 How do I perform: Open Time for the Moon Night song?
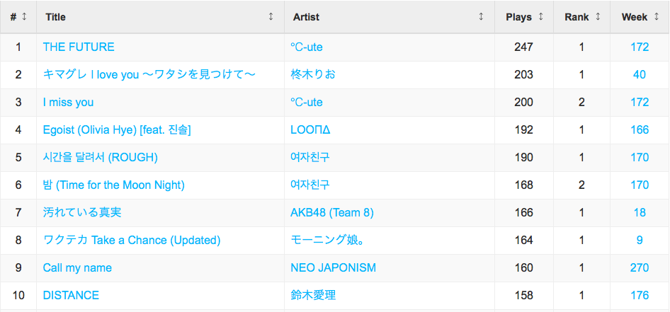click(x=113, y=185)
